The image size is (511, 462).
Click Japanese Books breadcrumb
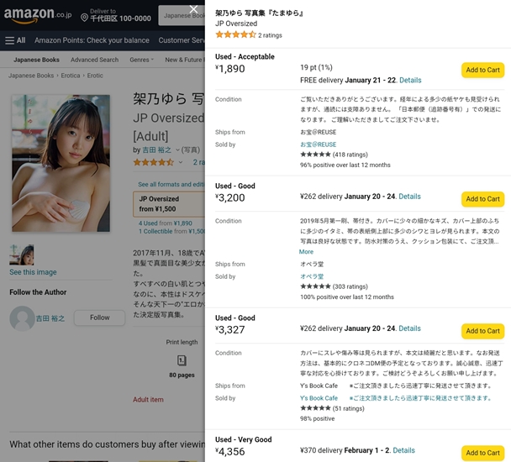click(x=31, y=76)
